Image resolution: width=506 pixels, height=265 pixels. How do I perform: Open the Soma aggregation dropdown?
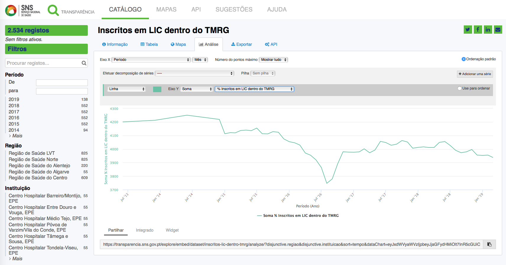coord(197,89)
